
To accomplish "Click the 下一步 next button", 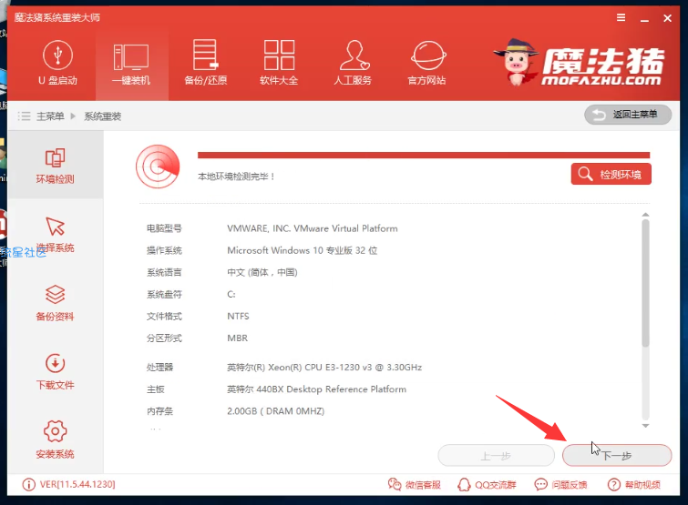I will [x=617, y=456].
